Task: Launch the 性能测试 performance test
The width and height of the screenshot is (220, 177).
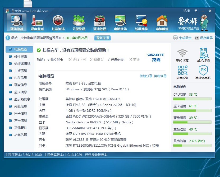Action: 58,22
